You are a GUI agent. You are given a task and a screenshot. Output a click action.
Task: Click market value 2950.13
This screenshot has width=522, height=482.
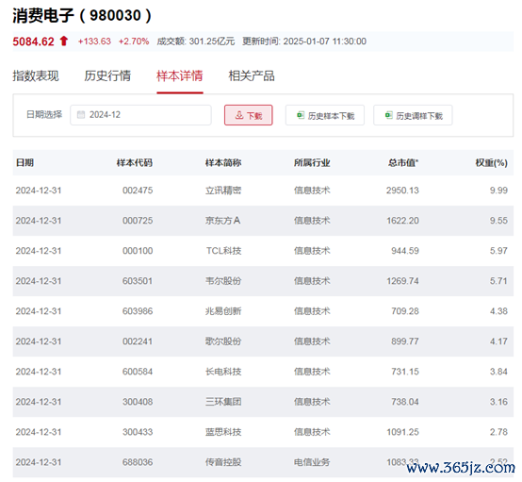click(x=402, y=191)
